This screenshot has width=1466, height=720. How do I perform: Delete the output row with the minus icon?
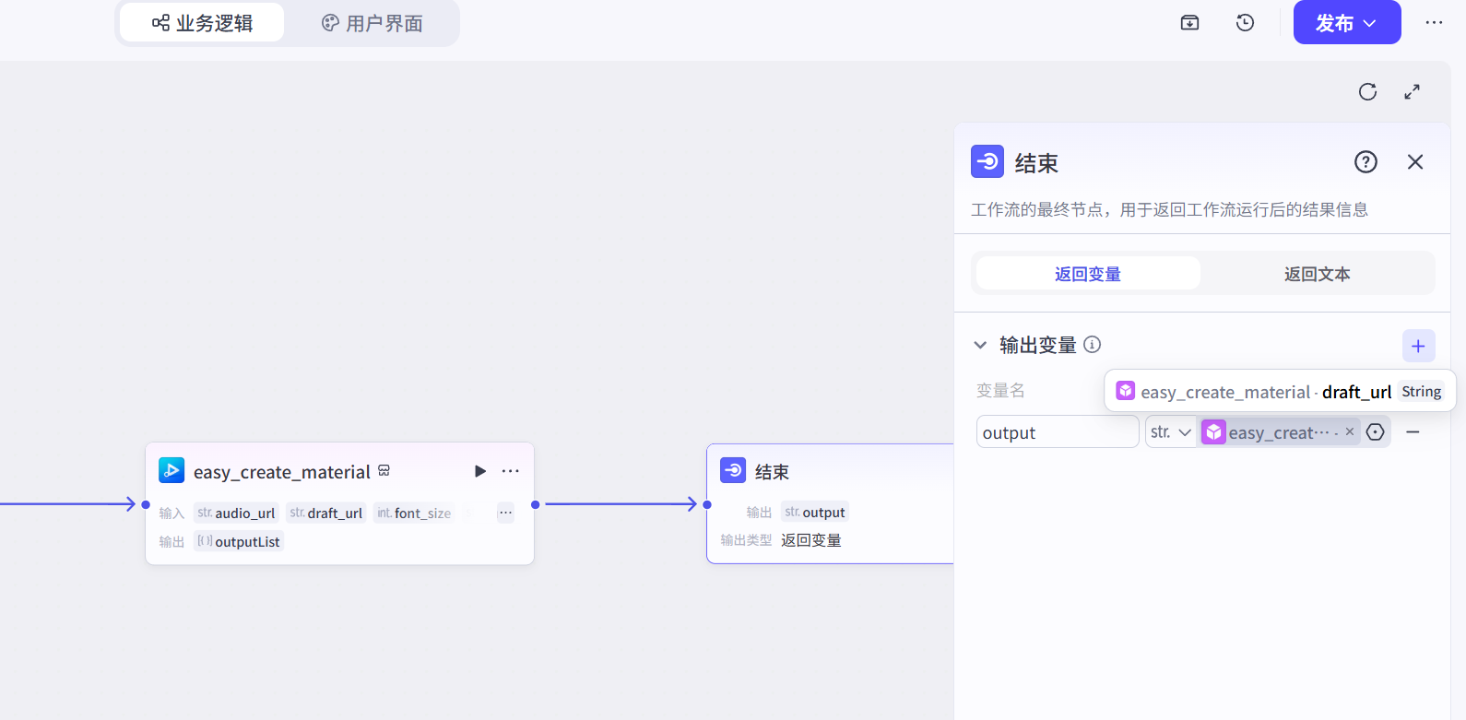1413,431
